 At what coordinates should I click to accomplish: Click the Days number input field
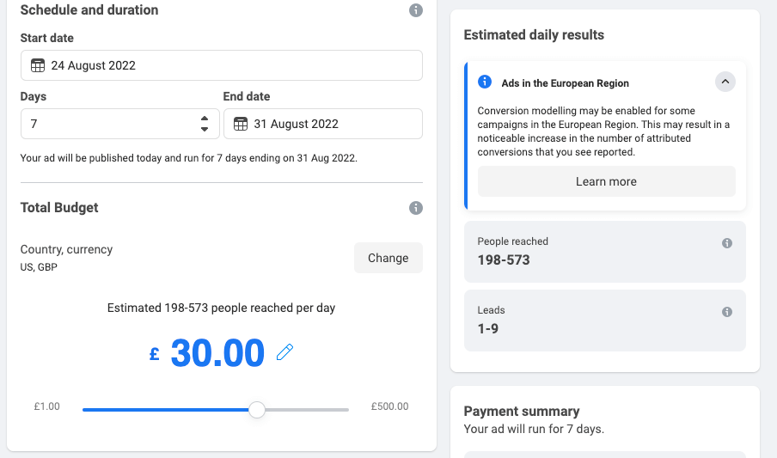pos(107,124)
